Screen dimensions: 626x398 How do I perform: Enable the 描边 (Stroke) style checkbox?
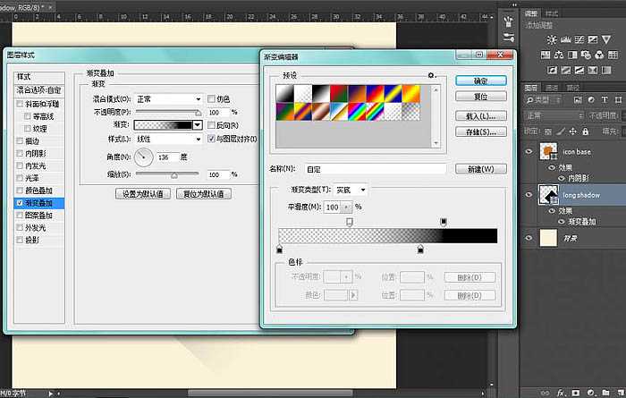tap(20, 140)
